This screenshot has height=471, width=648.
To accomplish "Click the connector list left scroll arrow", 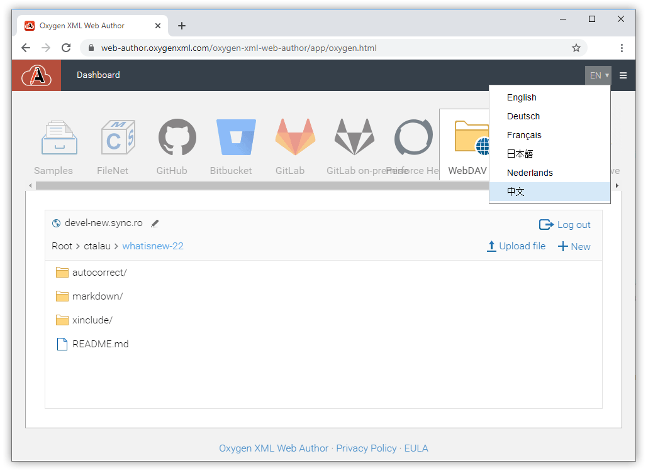I will coord(30,186).
